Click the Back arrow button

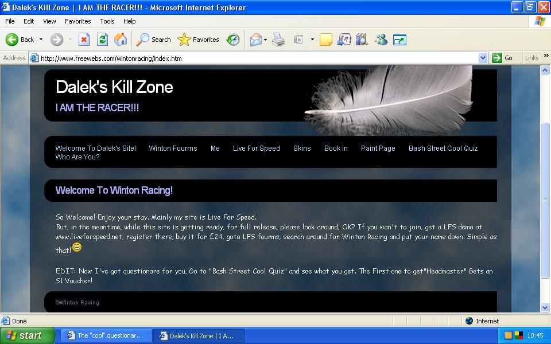point(20,40)
